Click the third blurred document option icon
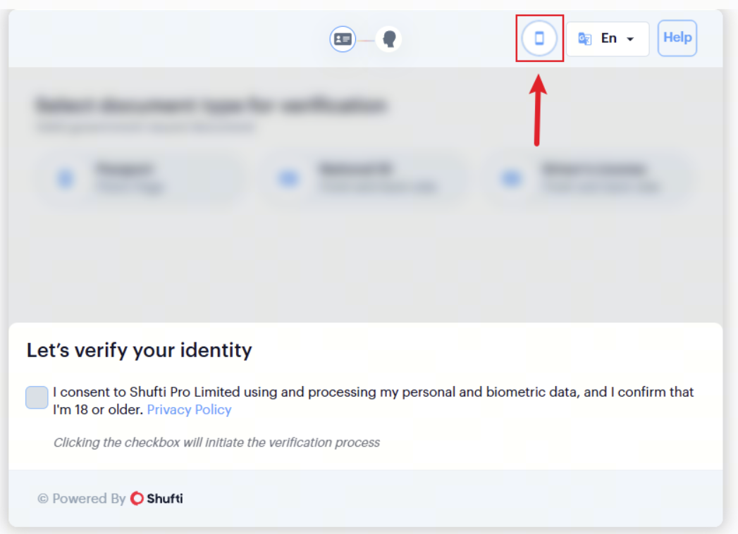 pos(512,178)
